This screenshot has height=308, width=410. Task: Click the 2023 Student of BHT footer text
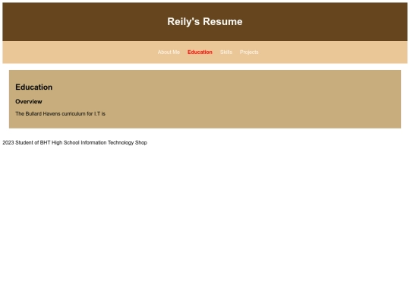point(74,143)
